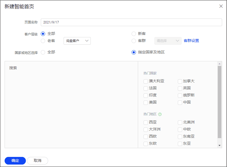
Task: Select the 美国 checkbox
Action: click(146, 102)
